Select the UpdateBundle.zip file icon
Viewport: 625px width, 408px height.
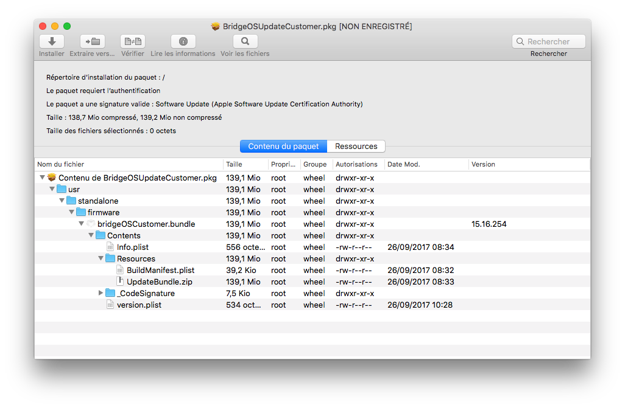(x=120, y=282)
